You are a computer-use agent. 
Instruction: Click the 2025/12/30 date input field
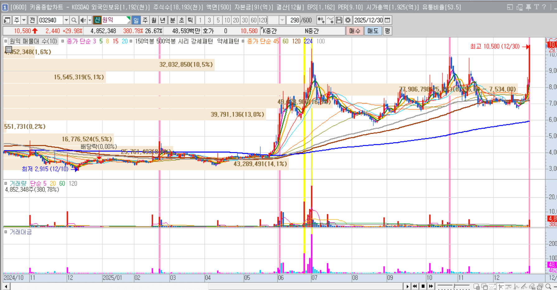[x=368, y=20]
